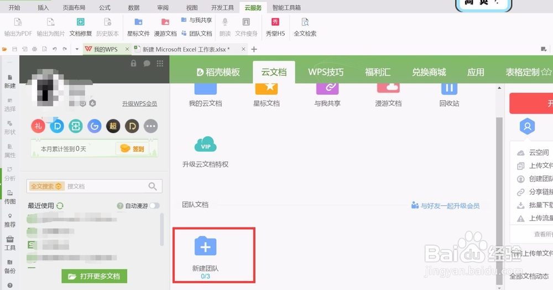Click the grey more (…) icon

151,126
